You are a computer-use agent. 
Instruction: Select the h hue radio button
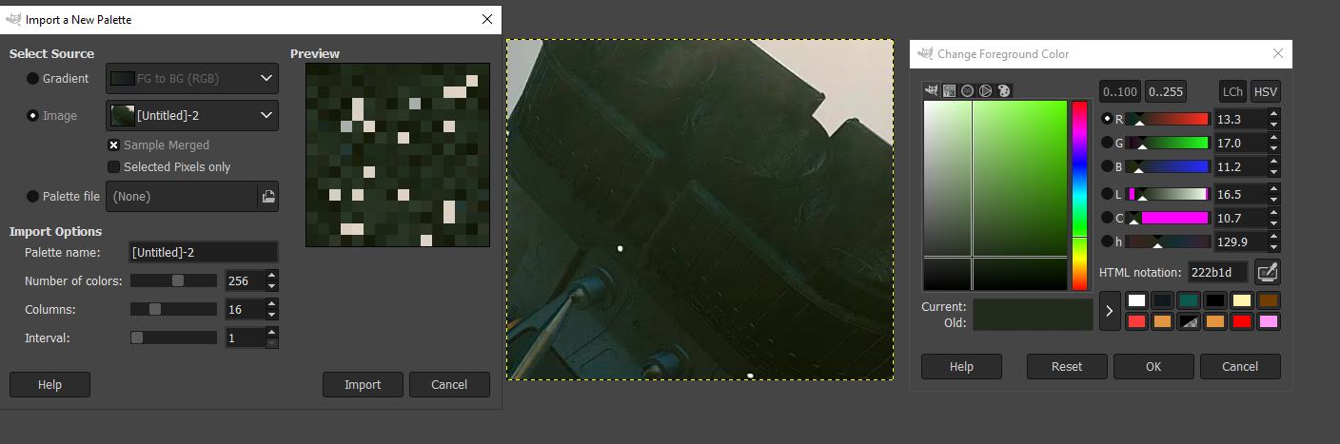pos(1107,241)
